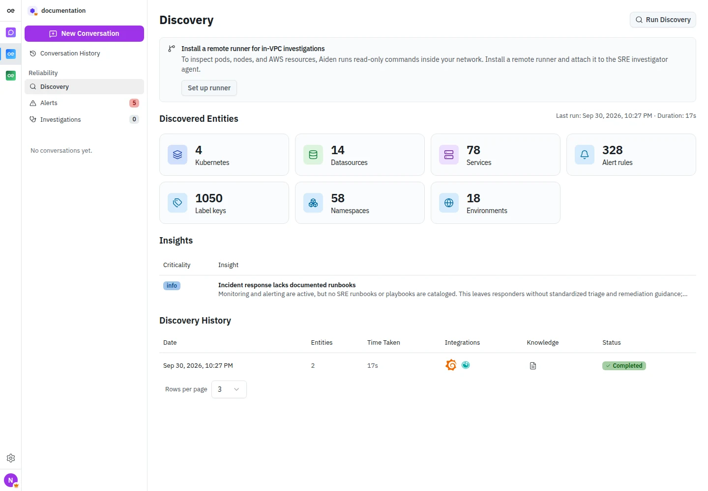
Task: Click the Investigations count badge showing 0
Action: pyautogui.click(x=134, y=119)
